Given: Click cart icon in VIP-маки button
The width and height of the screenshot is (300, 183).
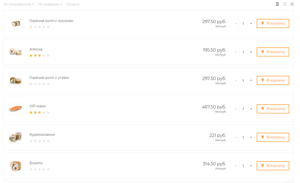Looking at the screenshot, I should click(x=262, y=109).
